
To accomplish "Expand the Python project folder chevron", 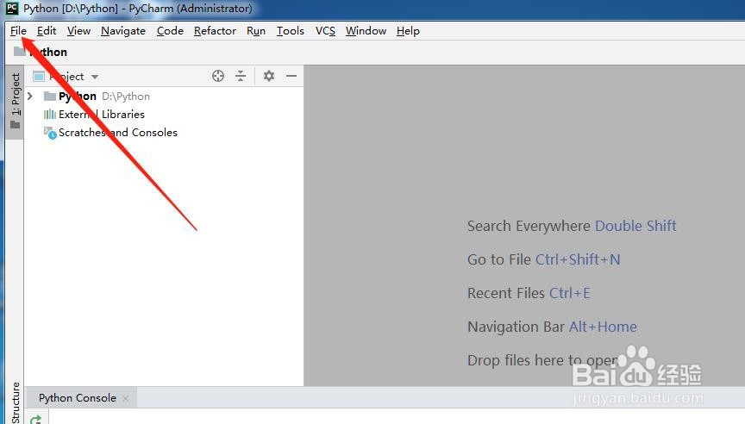I will [30, 97].
